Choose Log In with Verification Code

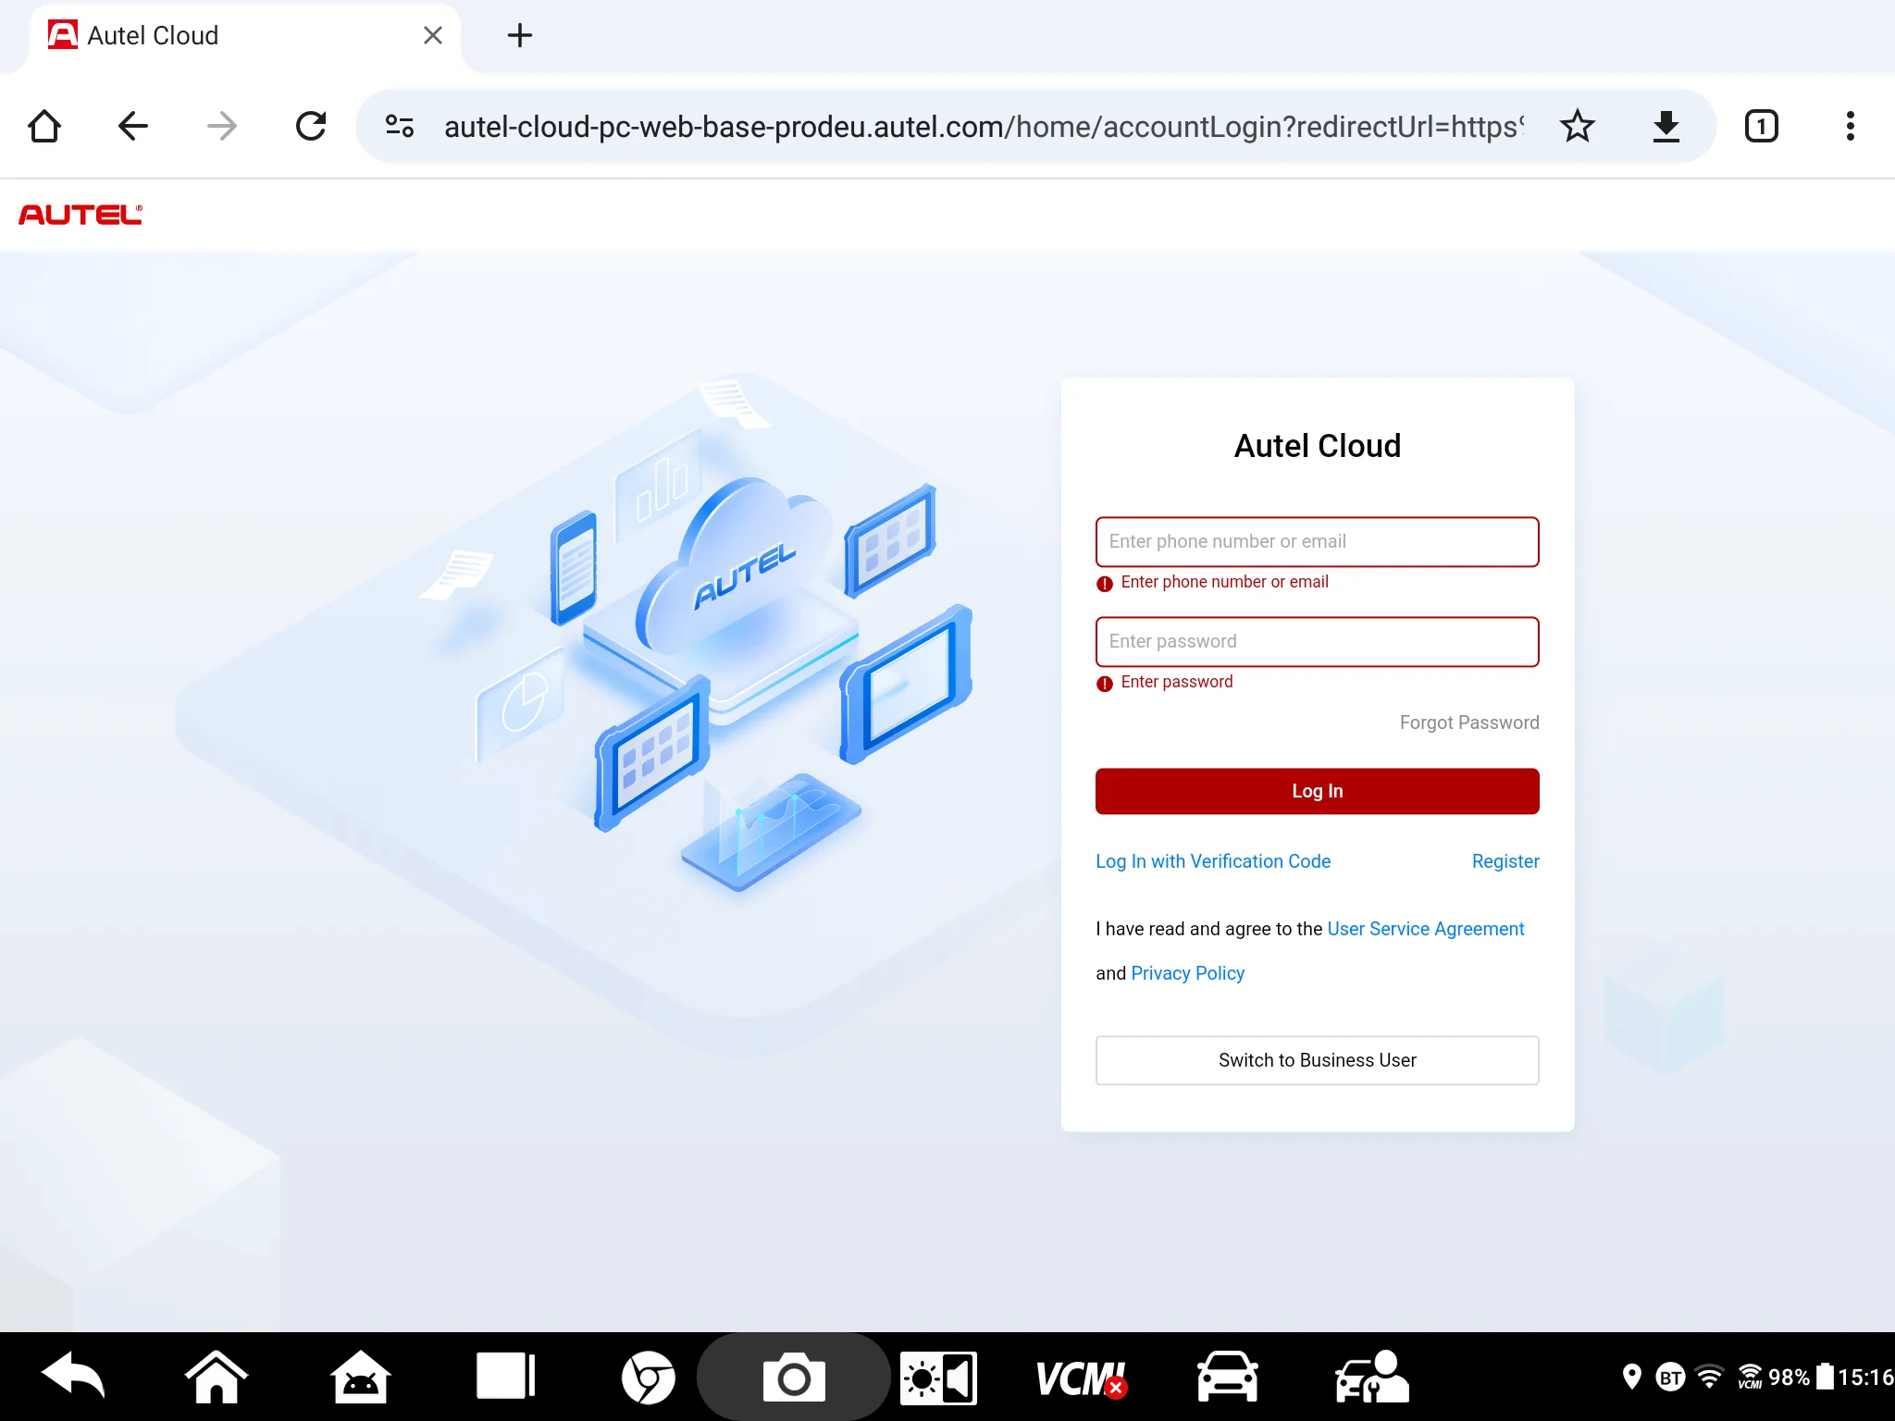click(x=1213, y=861)
